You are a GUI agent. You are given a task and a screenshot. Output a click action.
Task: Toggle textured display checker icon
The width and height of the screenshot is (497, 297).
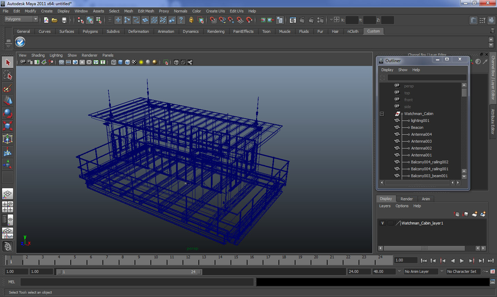134,62
